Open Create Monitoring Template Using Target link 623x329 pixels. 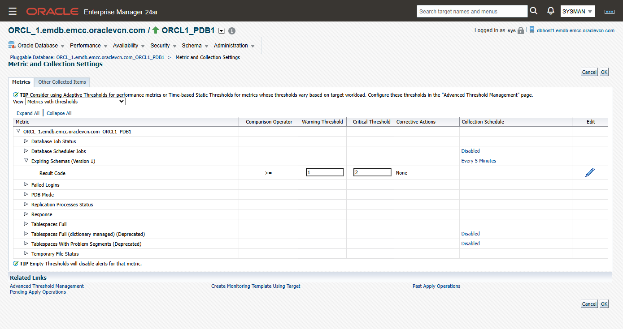pyautogui.click(x=256, y=286)
